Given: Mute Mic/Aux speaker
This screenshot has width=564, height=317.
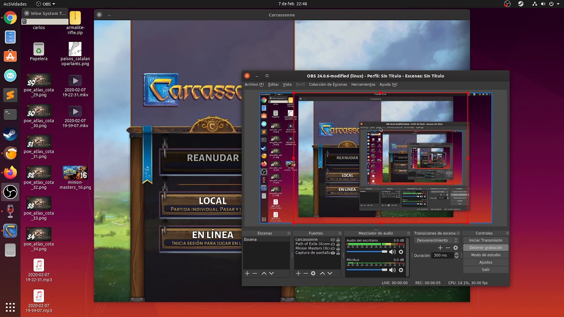Looking at the screenshot, I should pyautogui.click(x=392, y=270).
